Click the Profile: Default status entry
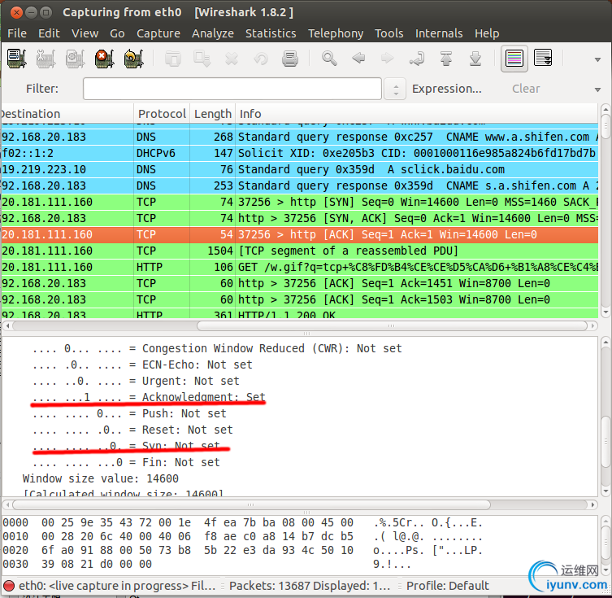 pos(447,586)
